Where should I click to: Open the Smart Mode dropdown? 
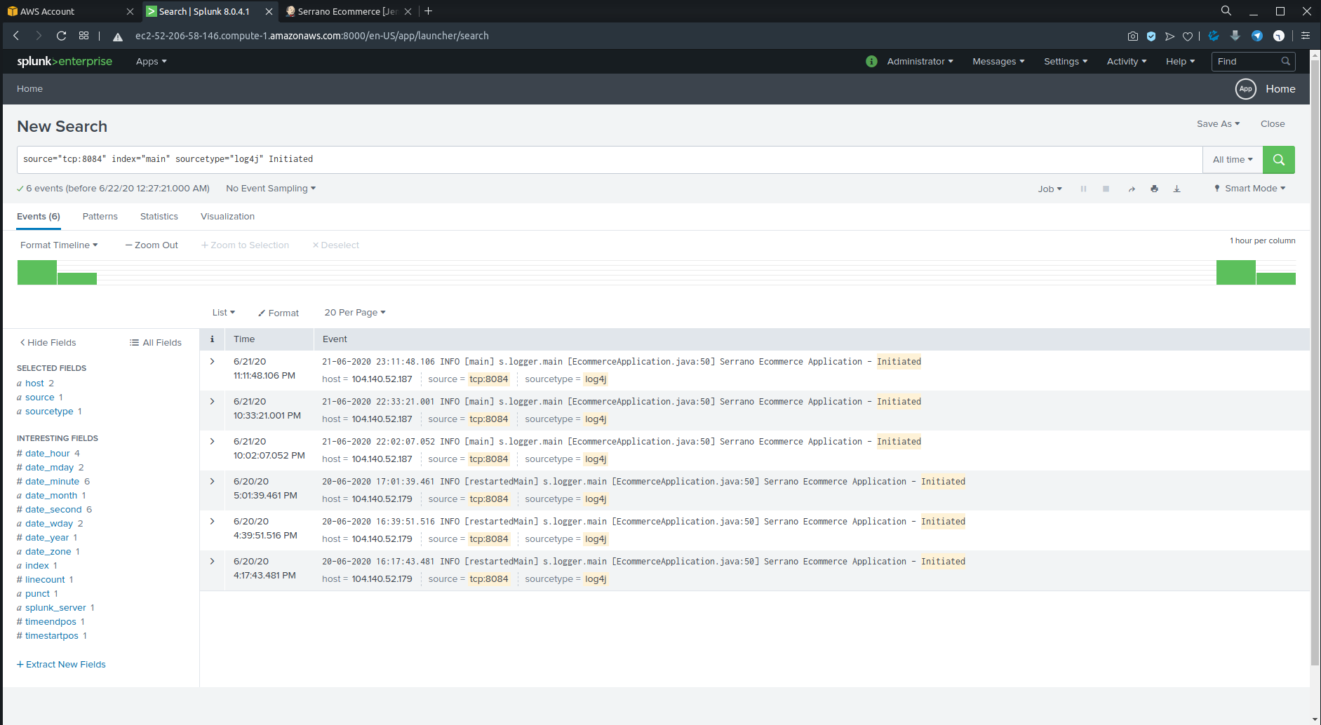point(1250,189)
